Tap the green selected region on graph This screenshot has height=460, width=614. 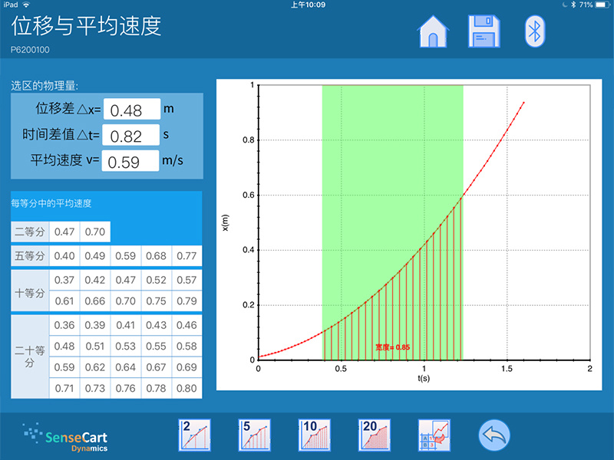tap(393, 222)
